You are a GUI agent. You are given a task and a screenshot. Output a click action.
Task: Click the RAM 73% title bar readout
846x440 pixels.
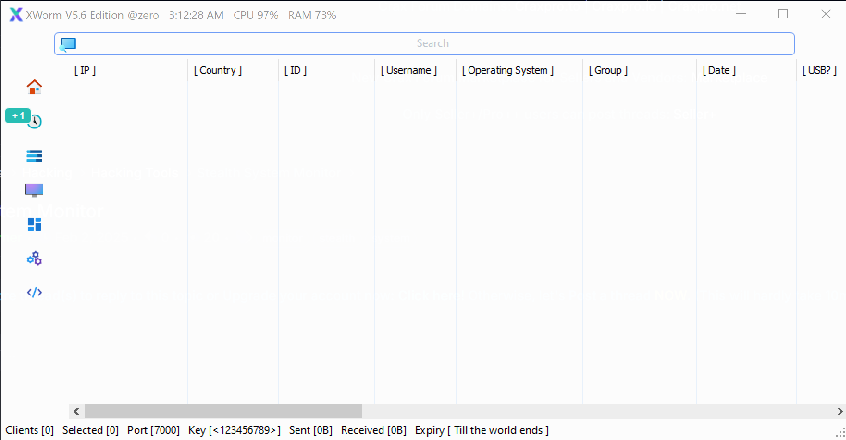point(312,15)
